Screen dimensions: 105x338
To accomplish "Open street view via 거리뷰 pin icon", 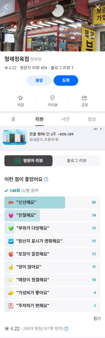I will [52, 101].
